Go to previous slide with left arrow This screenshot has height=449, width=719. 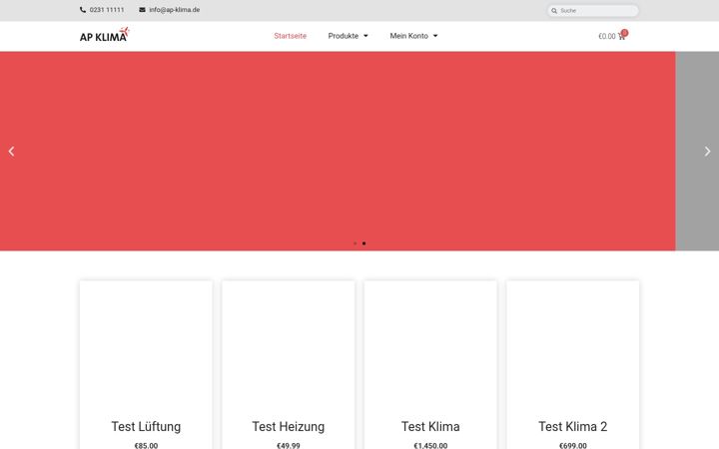pyautogui.click(x=11, y=152)
